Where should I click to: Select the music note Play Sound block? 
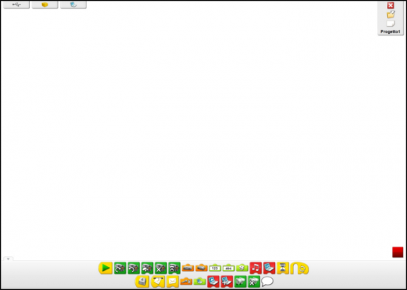tap(255, 268)
